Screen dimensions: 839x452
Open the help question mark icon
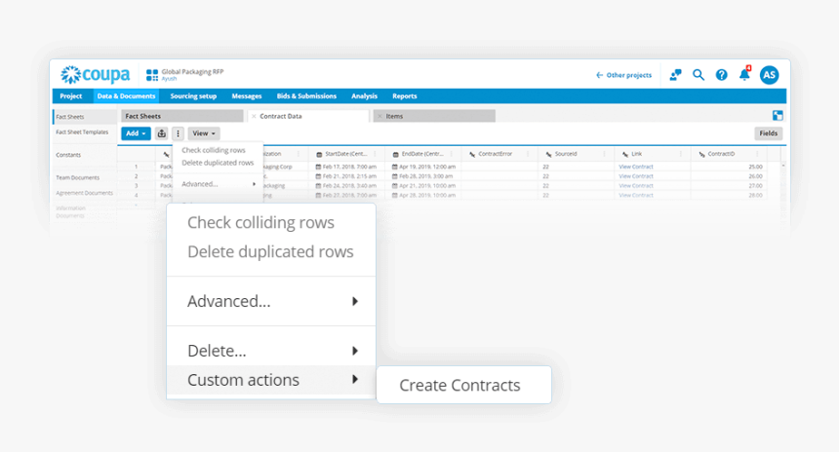coord(721,75)
